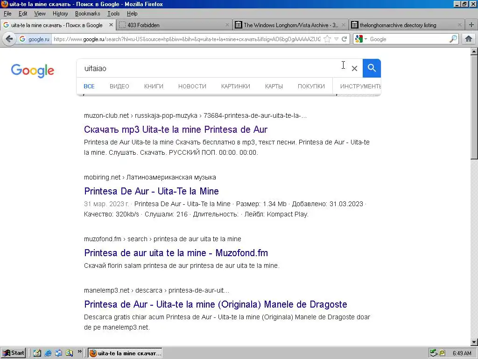Screen dimensions: 478x359
Task: Click the Firefox back arrow button
Action: (x=9, y=39)
